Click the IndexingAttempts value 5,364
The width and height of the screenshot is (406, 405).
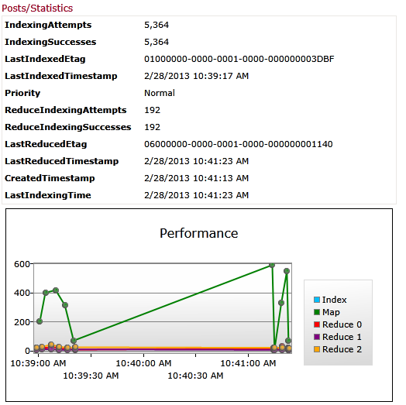157,25
